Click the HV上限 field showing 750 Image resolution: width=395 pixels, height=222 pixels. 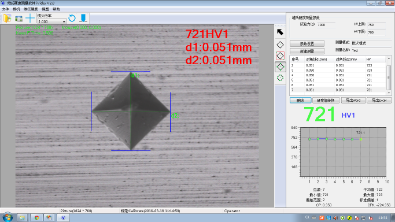376,25
